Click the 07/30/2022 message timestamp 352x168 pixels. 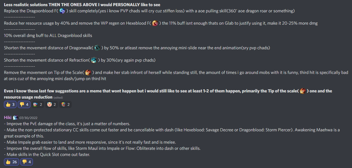pyautogui.click(x=29, y=118)
